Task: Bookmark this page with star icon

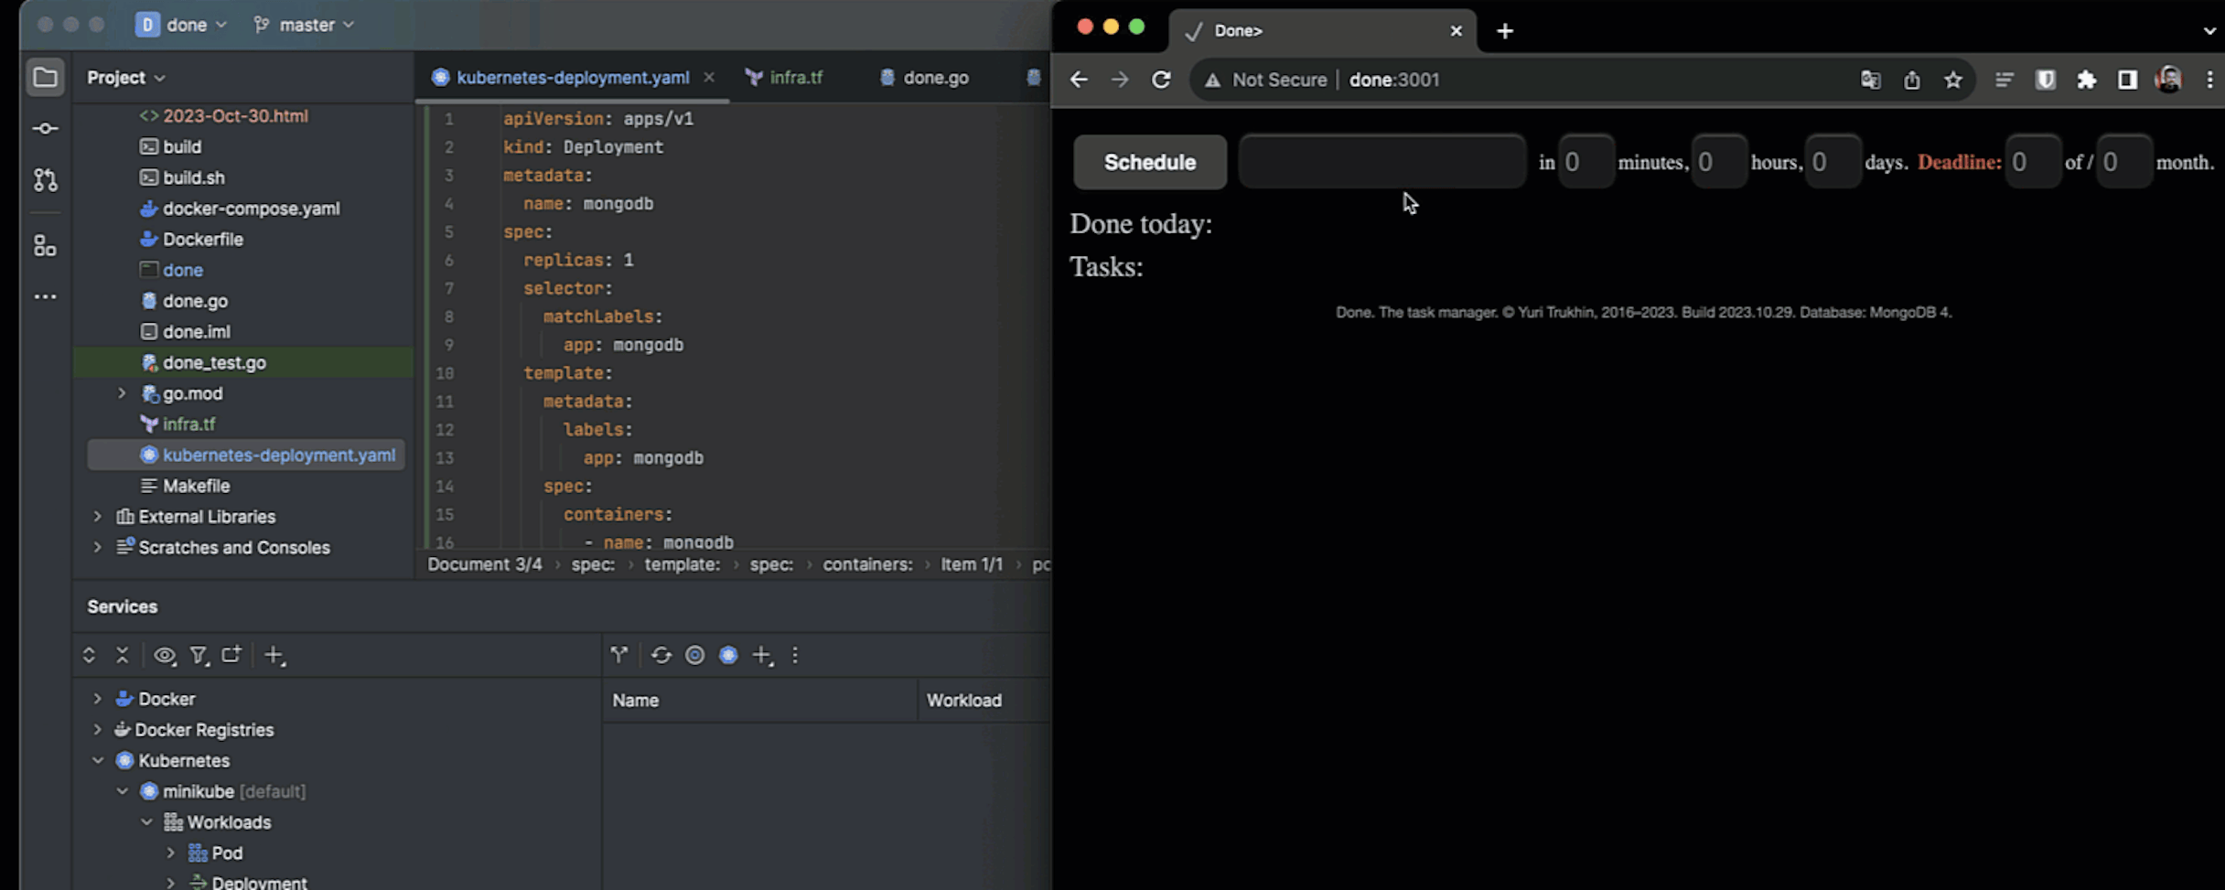Action: click(1953, 80)
